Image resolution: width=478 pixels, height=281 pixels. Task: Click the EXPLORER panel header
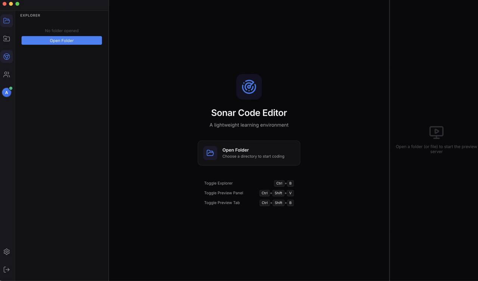30,15
